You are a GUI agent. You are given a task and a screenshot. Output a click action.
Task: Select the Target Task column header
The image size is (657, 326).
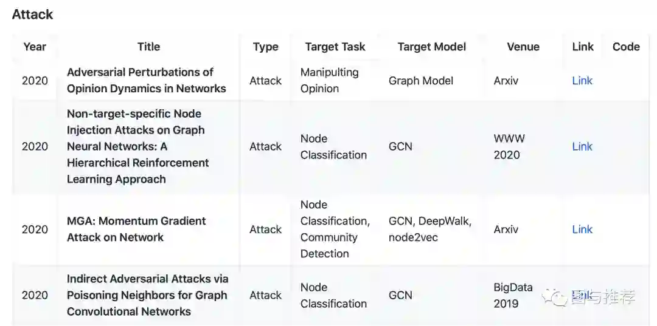click(335, 47)
